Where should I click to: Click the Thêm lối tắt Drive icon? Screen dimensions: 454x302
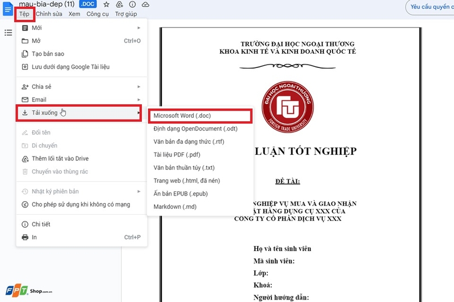point(25,159)
